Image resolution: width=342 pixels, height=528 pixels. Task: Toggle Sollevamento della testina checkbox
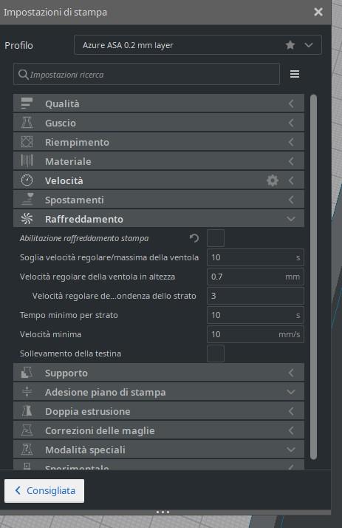pos(216,353)
